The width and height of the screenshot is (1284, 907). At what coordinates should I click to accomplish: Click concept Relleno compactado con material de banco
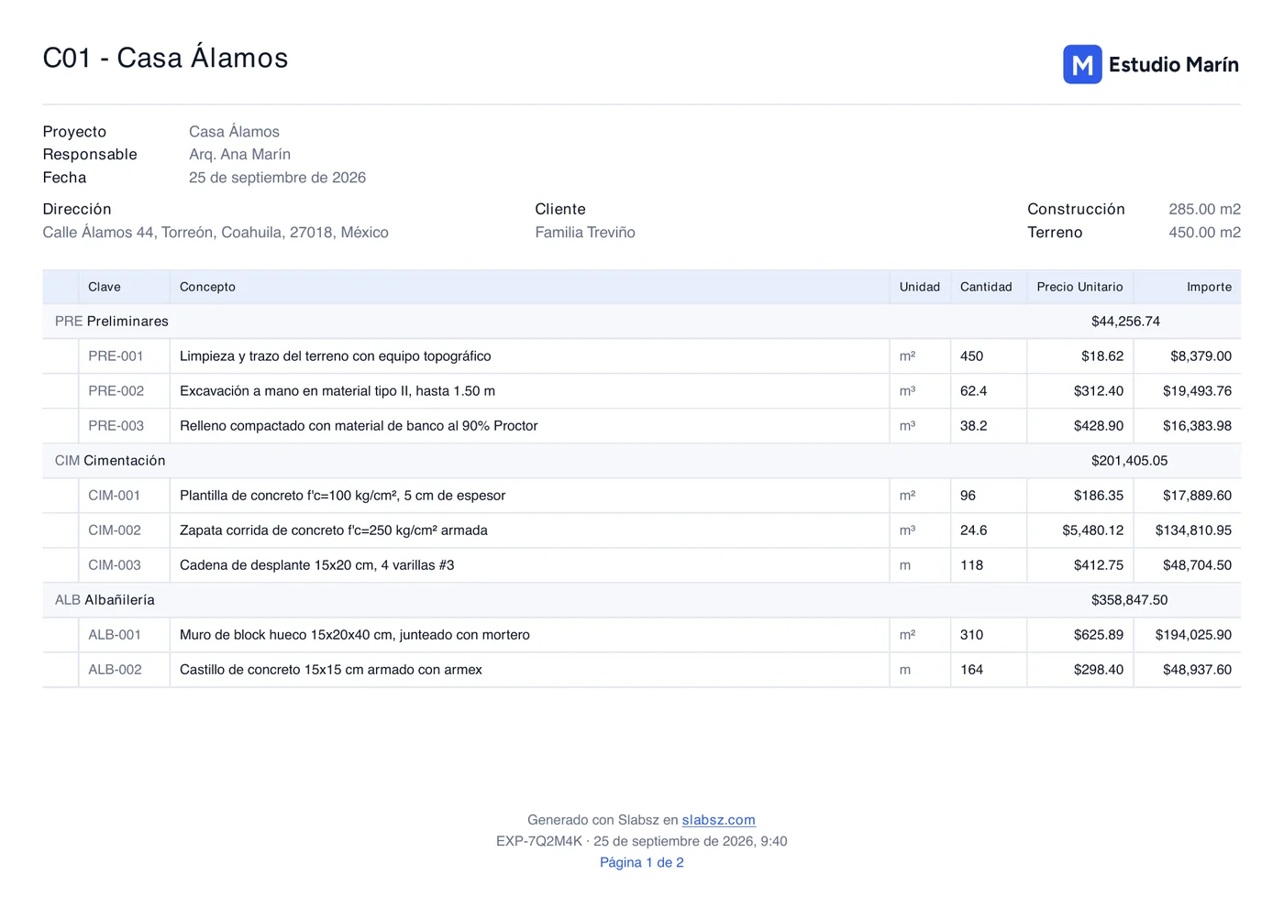(359, 426)
